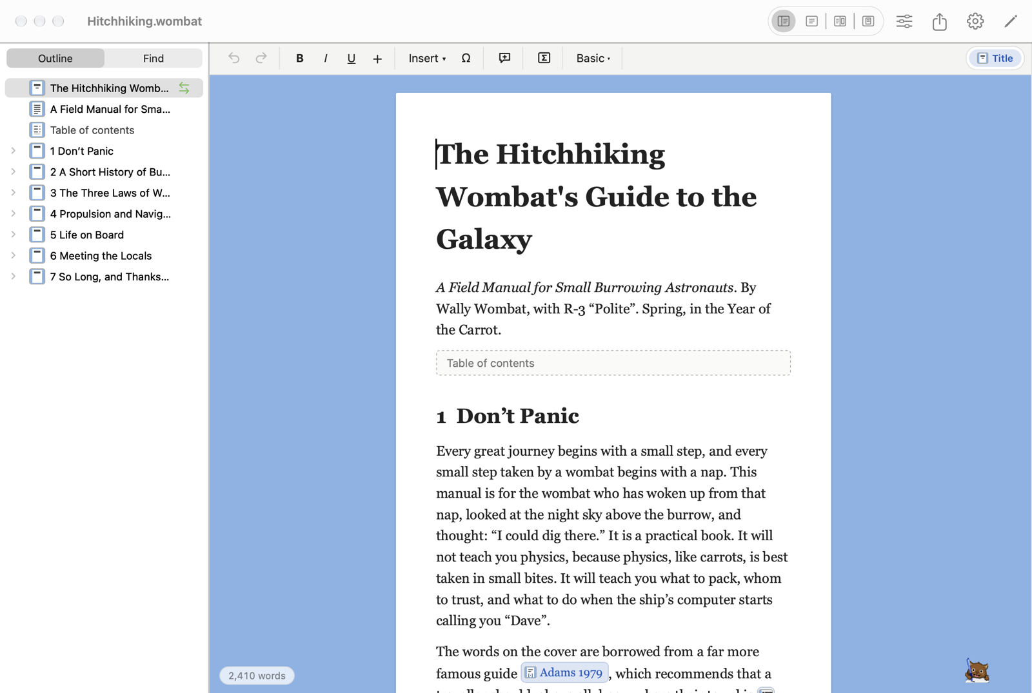Screen dimensions: 1032x693
Task: Click the share export icon
Action: pyautogui.click(x=940, y=21)
